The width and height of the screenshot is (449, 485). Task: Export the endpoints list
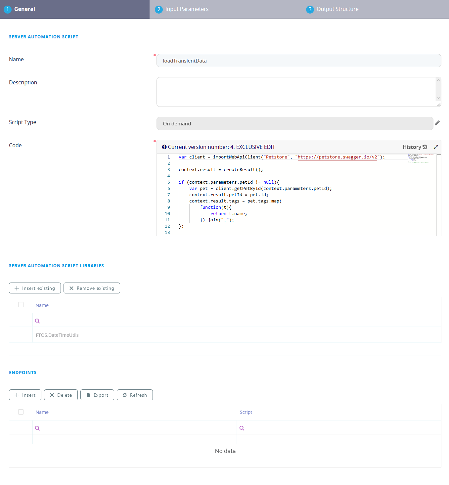coord(97,395)
